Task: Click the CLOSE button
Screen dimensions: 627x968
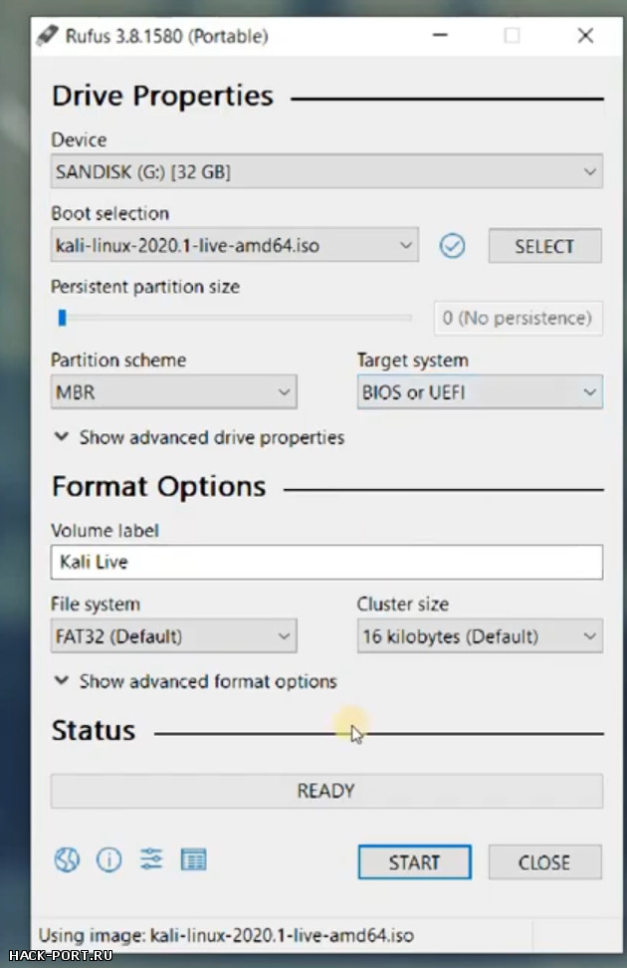Action: pyautogui.click(x=545, y=861)
